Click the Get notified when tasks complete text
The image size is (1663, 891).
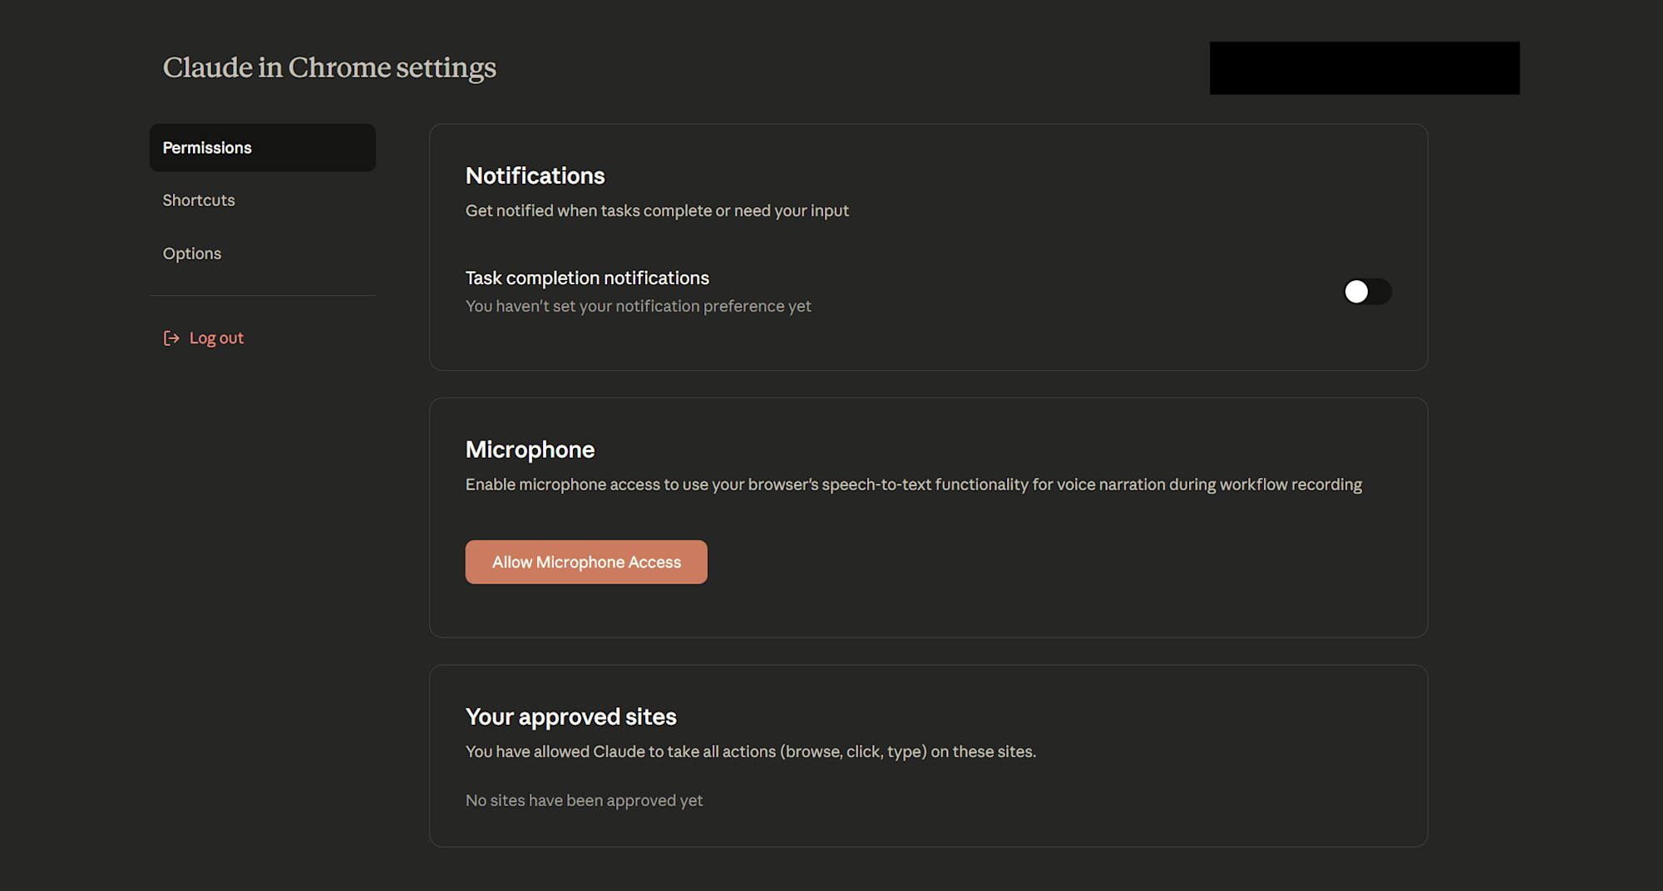657,211
